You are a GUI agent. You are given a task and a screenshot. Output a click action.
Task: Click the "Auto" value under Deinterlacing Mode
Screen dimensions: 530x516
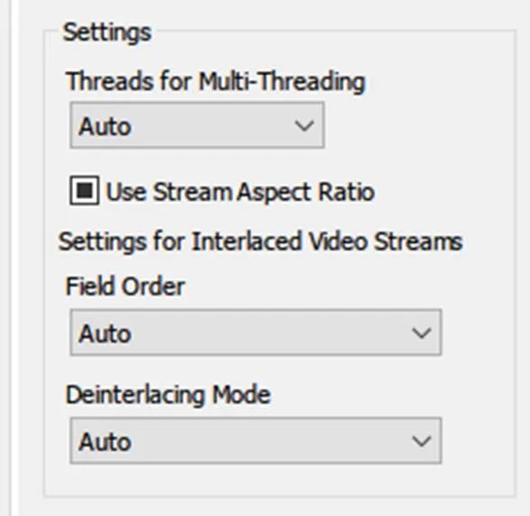[105, 441]
